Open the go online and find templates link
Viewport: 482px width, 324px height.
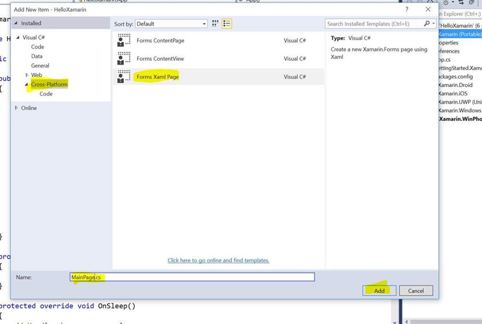pyautogui.click(x=218, y=261)
